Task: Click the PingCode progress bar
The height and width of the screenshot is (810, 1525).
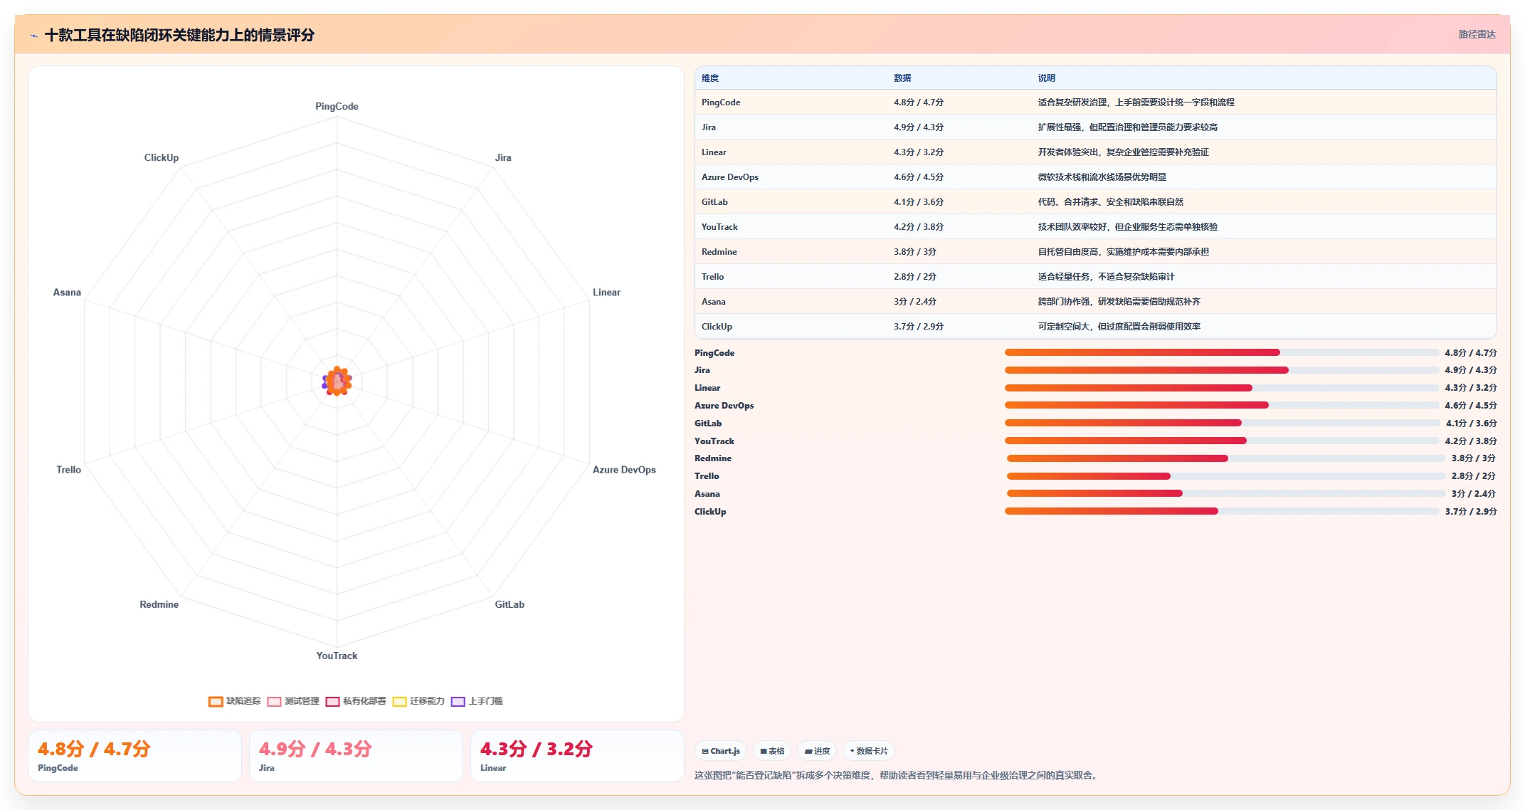Action: (x=1221, y=352)
